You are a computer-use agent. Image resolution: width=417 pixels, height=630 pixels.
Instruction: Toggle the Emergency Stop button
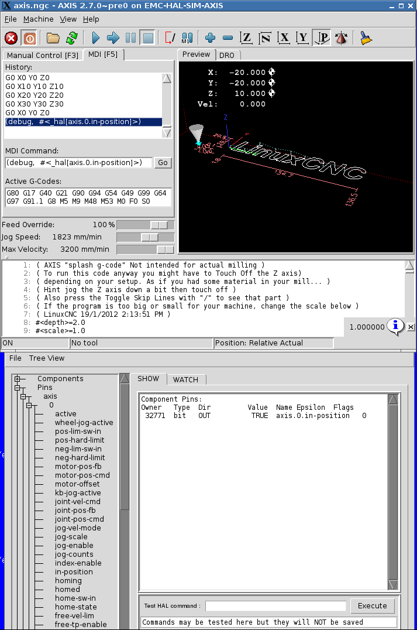click(x=11, y=38)
